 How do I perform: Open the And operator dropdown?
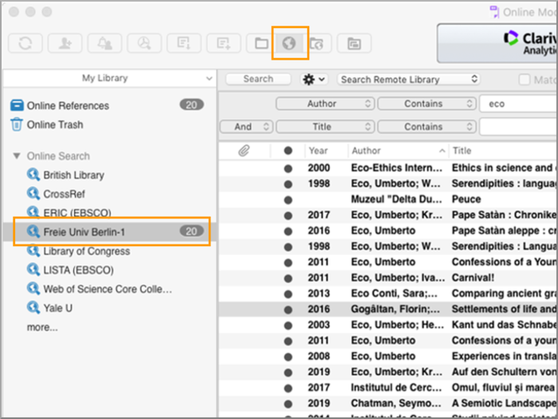click(246, 127)
